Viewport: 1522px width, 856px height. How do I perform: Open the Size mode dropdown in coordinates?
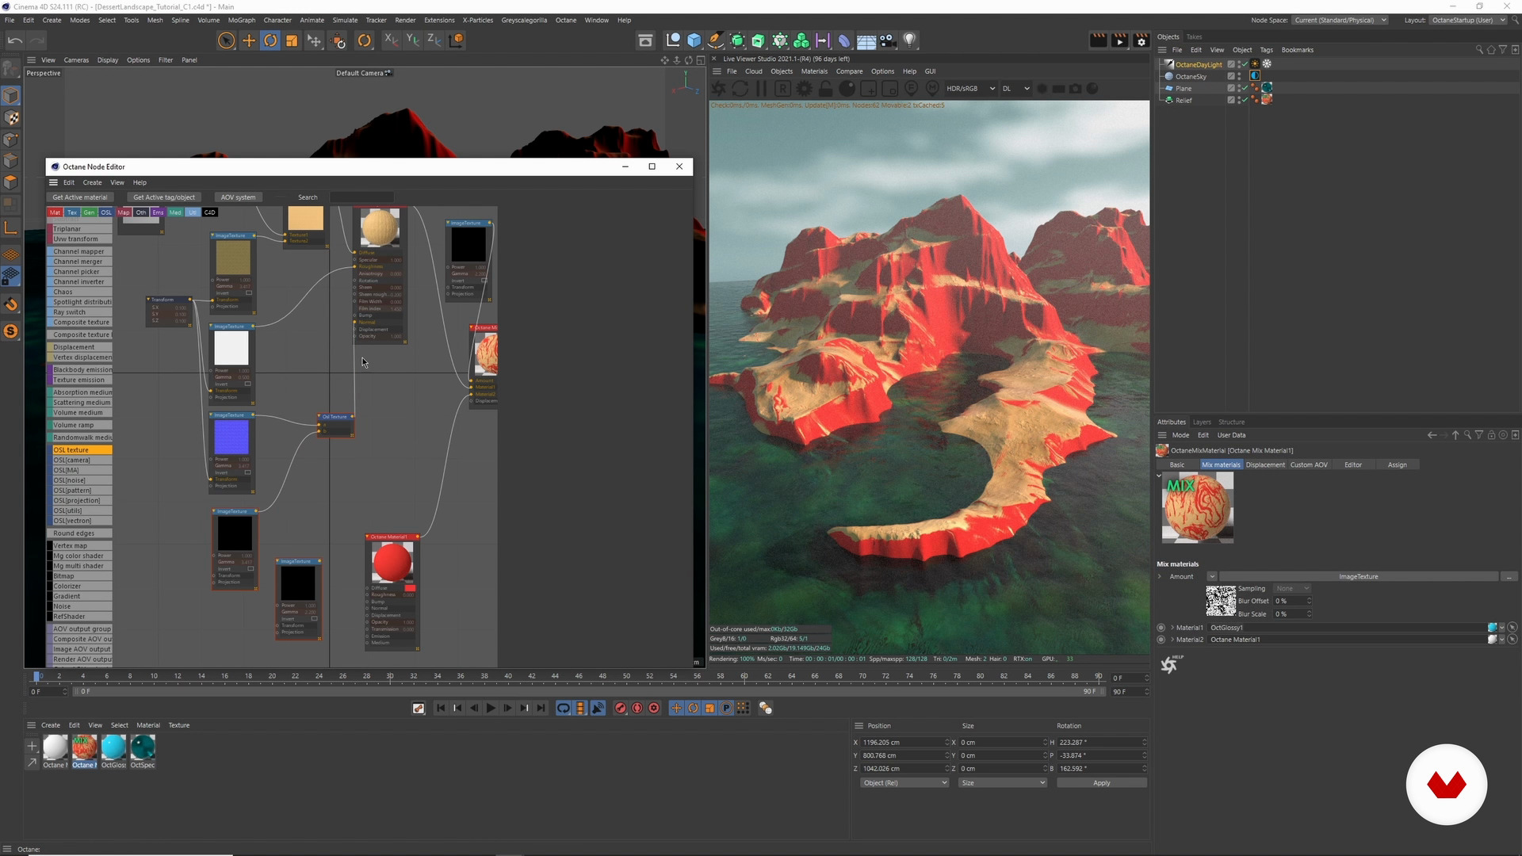(x=1003, y=783)
